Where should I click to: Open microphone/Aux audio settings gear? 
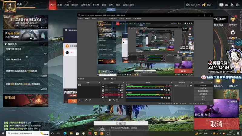click(169, 90)
